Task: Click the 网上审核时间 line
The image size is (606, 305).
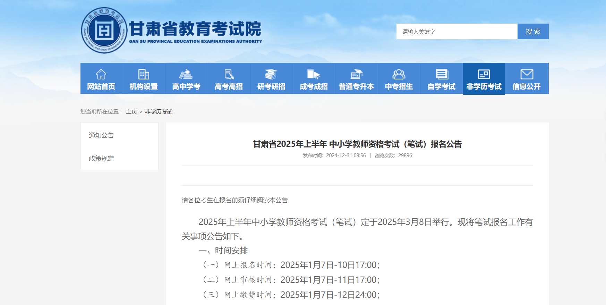Action: [291, 280]
